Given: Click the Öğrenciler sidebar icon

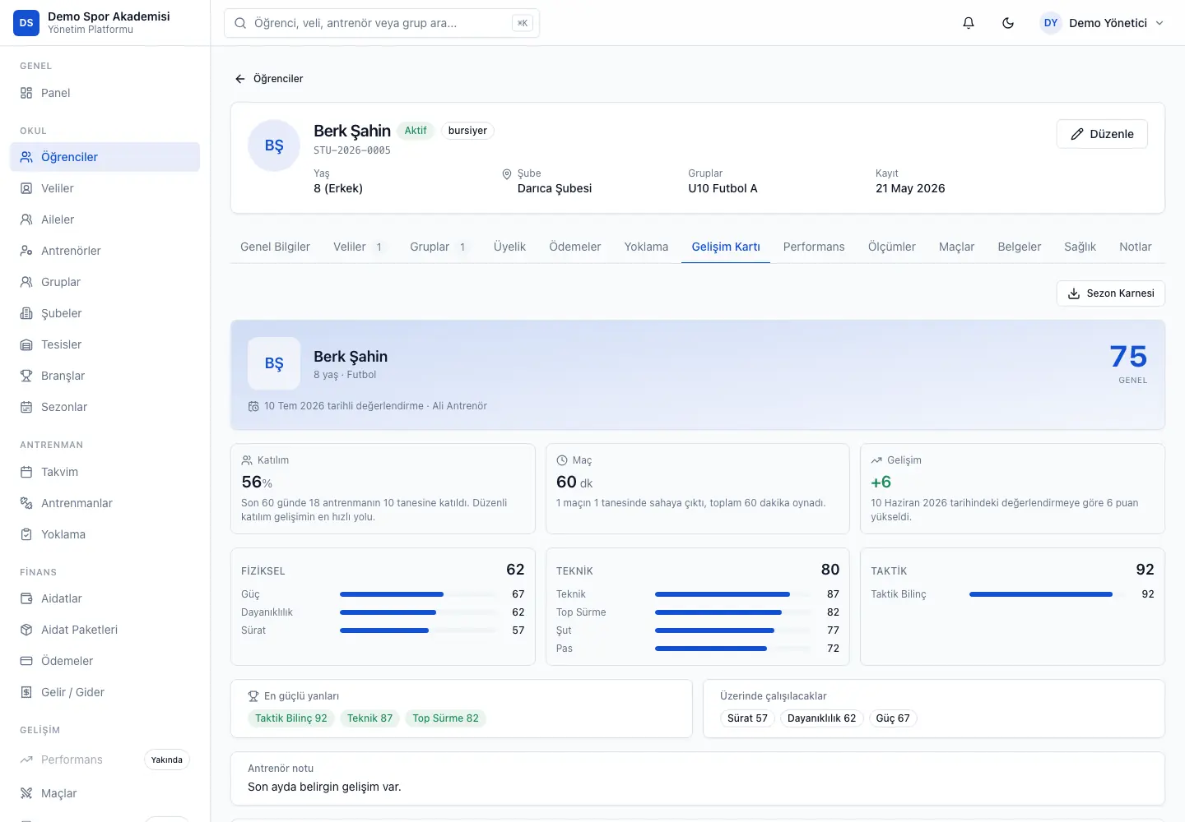Looking at the screenshot, I should (x=26, y=157).
